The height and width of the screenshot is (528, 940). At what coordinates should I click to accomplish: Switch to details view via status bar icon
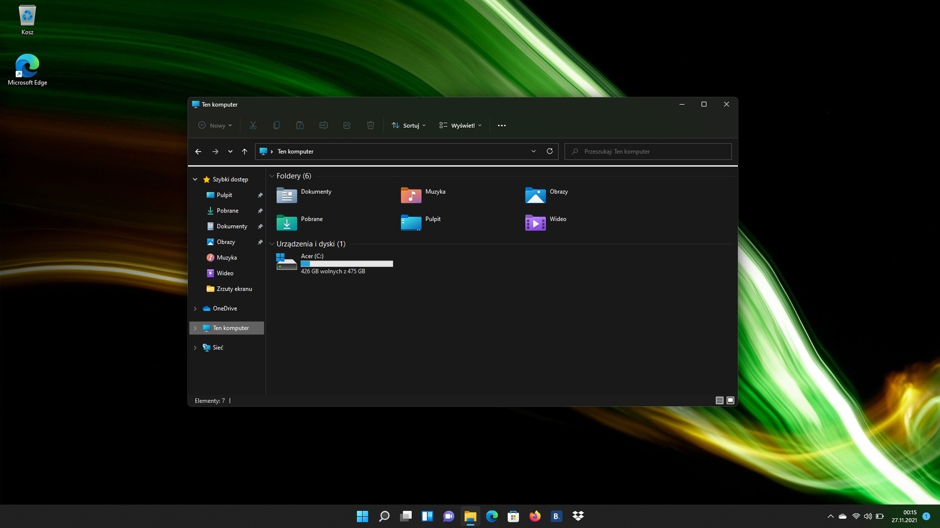719,401
